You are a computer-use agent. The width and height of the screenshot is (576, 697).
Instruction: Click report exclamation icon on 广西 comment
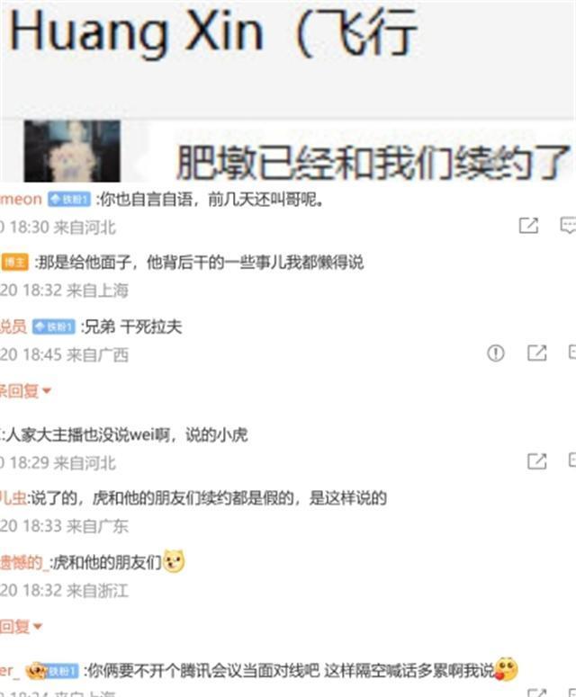(496, 353)
